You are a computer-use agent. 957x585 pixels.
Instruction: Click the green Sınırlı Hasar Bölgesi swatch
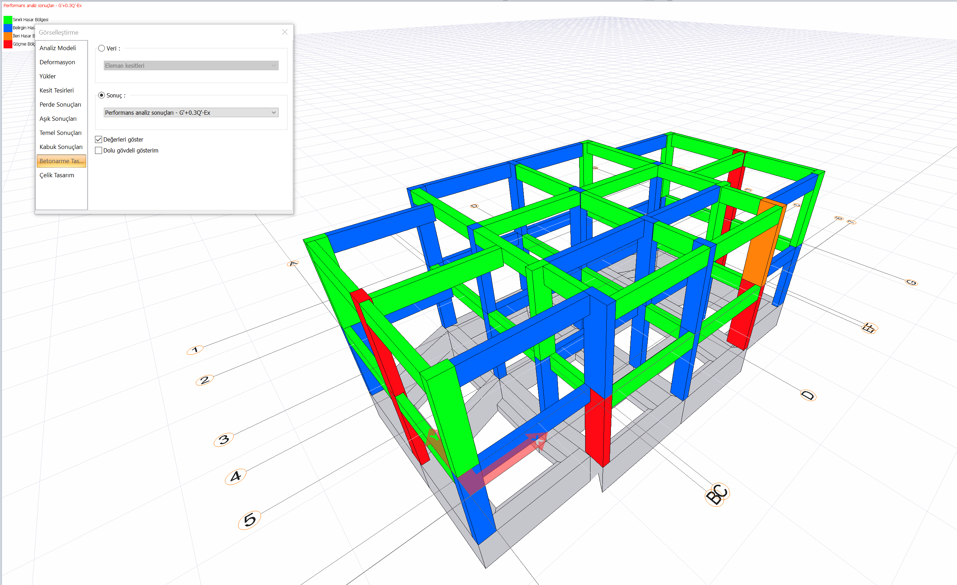click(8, 20)
